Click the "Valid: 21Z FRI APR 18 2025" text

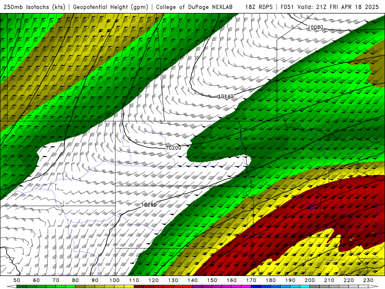click(x=338, y=7)
